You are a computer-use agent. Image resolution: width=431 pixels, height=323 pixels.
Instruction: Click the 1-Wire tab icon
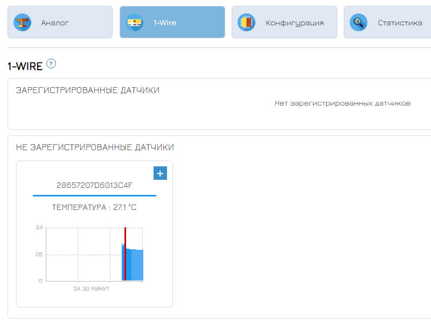pyautogui.click(x=134, y=23)
